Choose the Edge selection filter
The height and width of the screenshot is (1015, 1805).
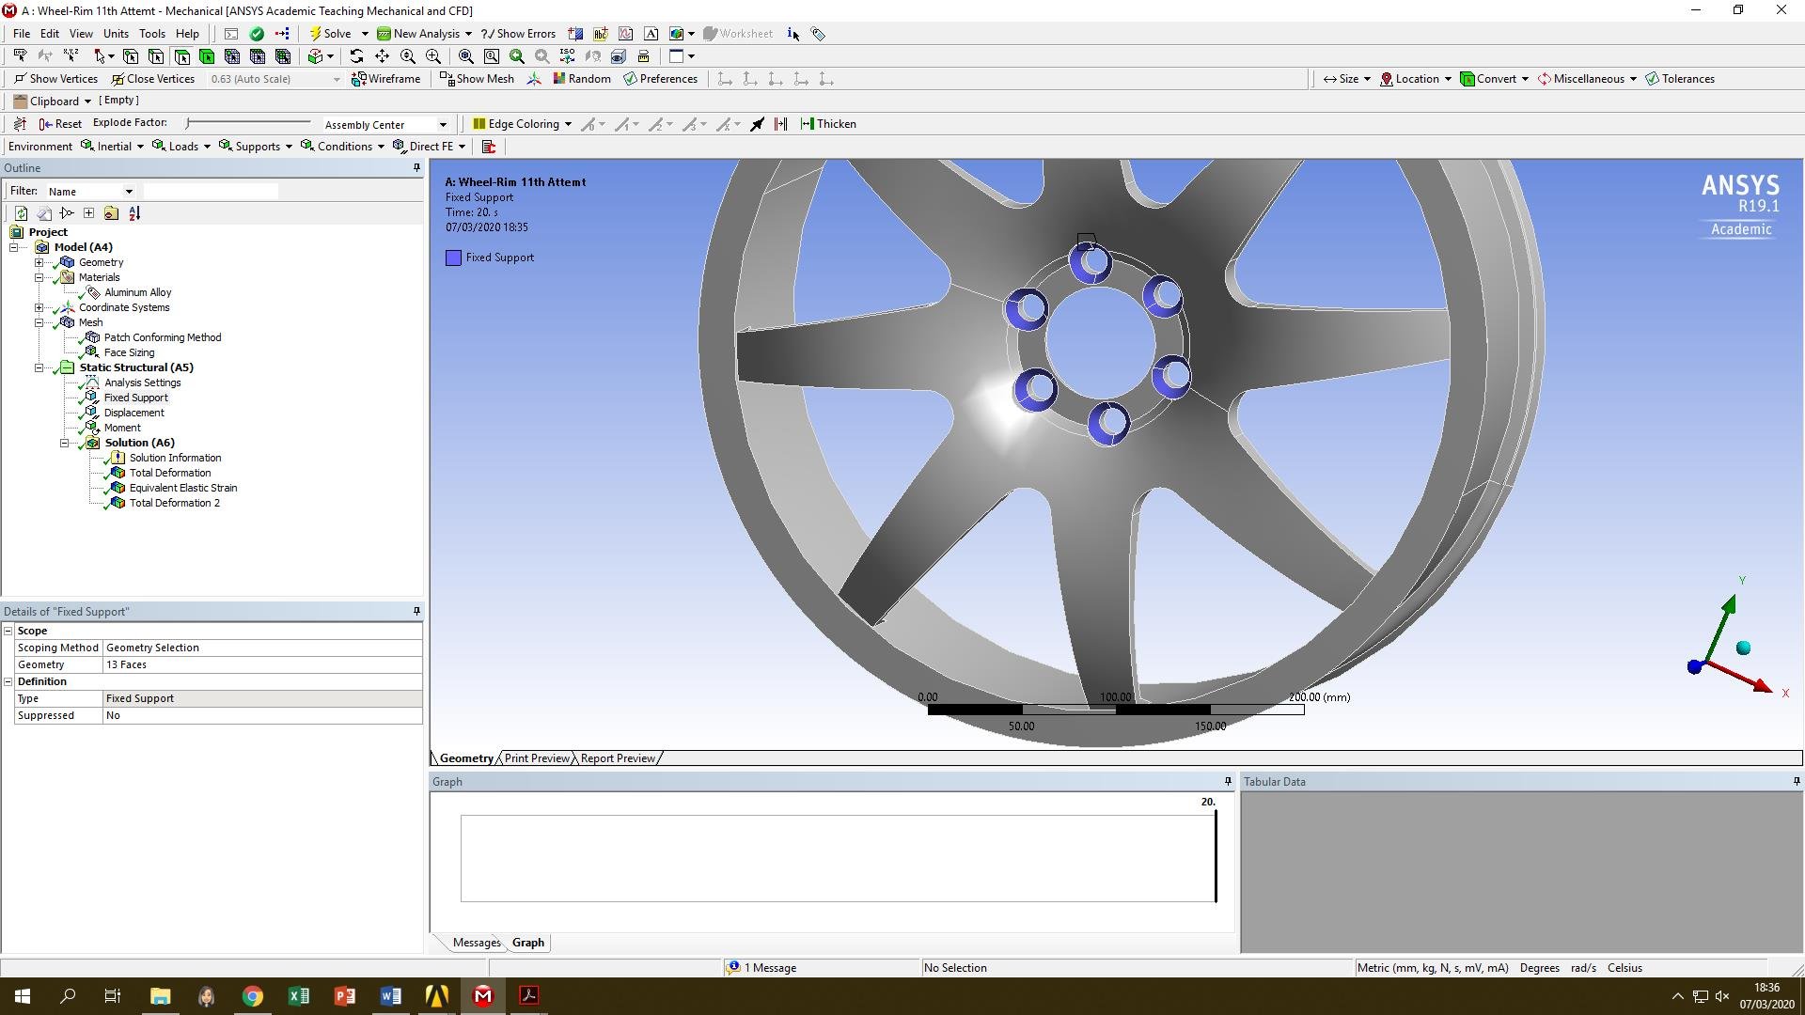click(156, 56)
